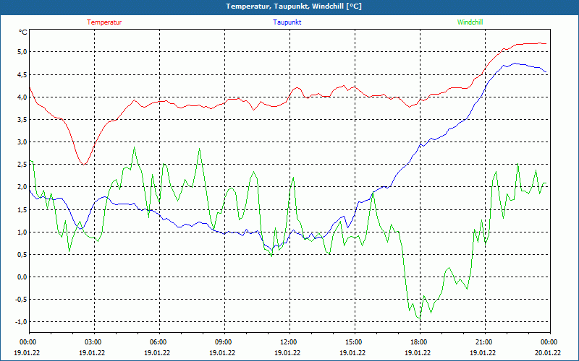Click the red Temperatur legend label

pyautogui.click(x=104, y=22)
